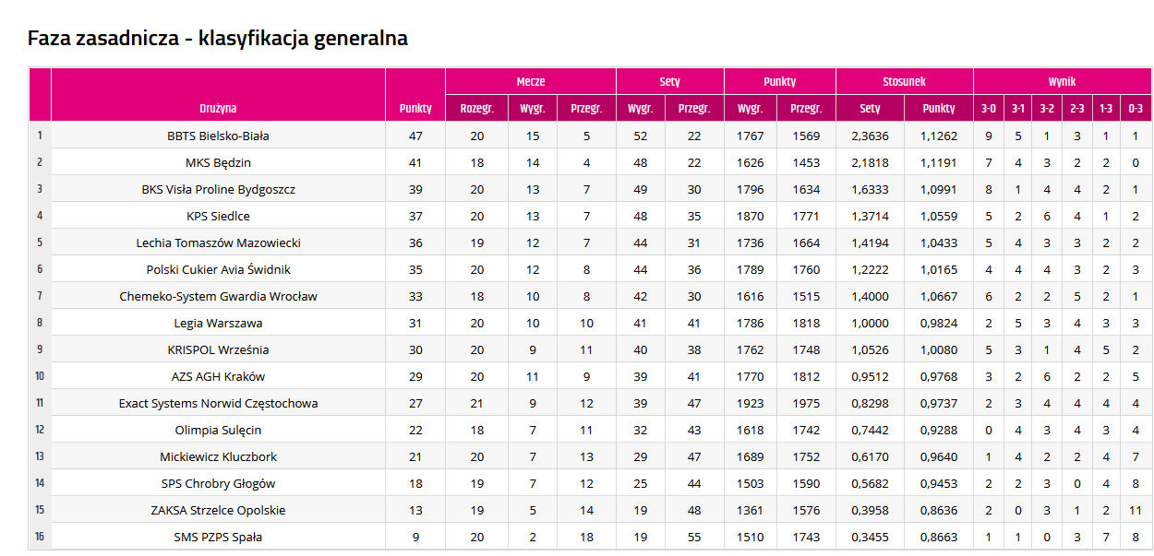Click the Stosunek group header
This screenshot has height=556, width=1154.
[x=905, y=81]
